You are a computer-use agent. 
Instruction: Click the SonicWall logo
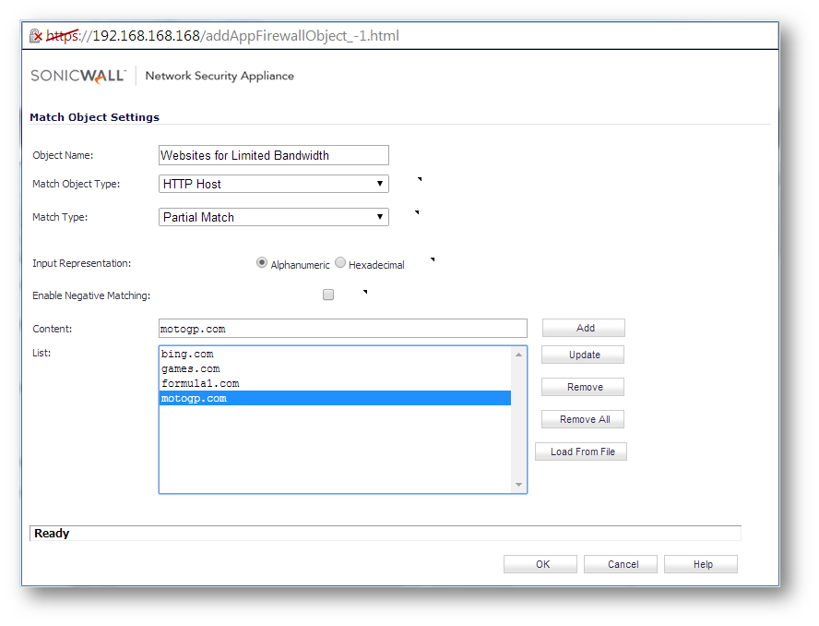tap(78, 77)
